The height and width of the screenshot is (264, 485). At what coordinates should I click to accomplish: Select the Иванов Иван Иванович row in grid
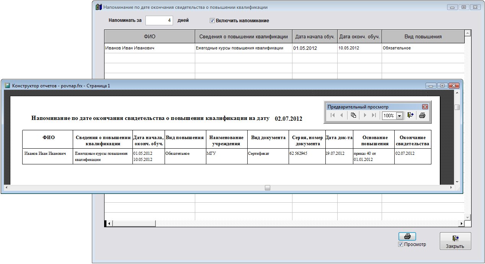click(x=149, y=48)
